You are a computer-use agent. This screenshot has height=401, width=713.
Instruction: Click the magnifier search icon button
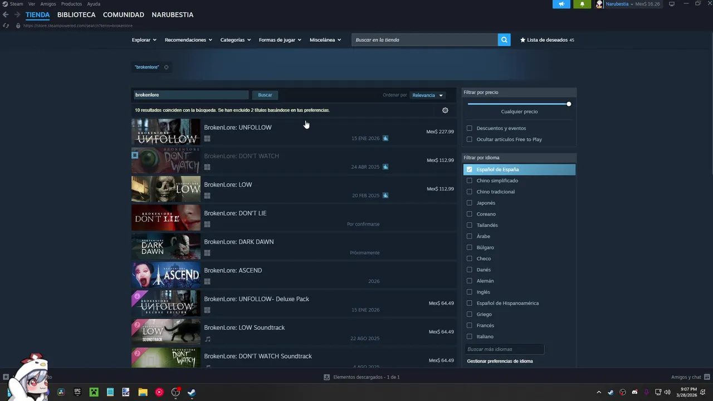coord(504,40)
